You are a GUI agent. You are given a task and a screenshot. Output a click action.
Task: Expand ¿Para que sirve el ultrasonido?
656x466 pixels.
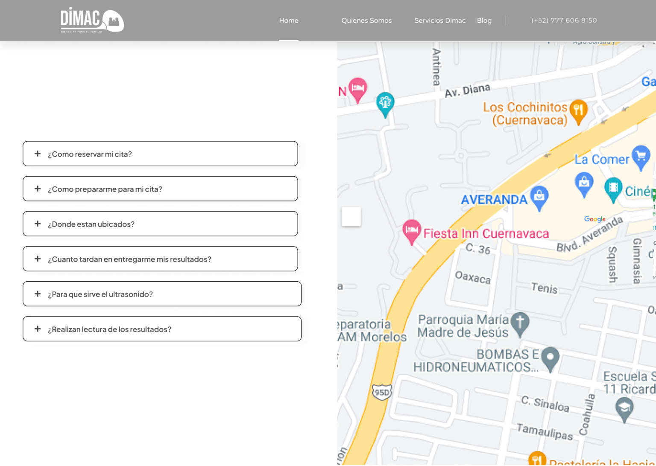[162, 294]
